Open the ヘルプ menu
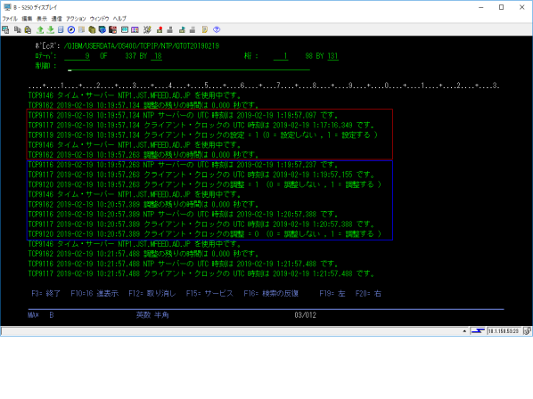 click(119, 19)
